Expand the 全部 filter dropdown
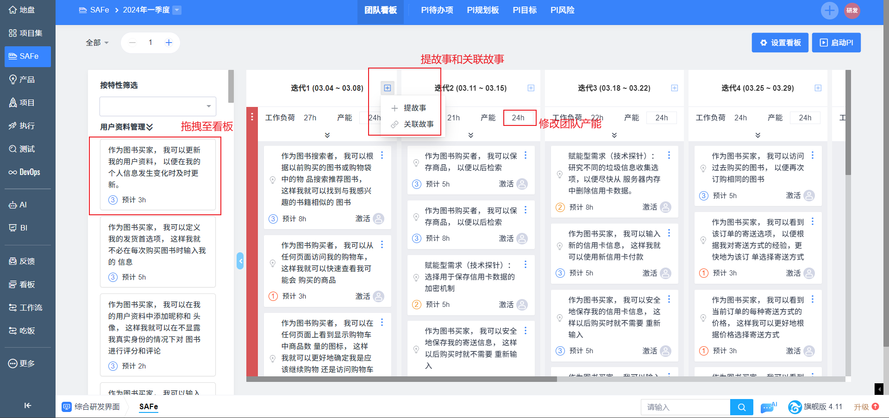This screenshot has height=418, width=889. coord(97,43)
